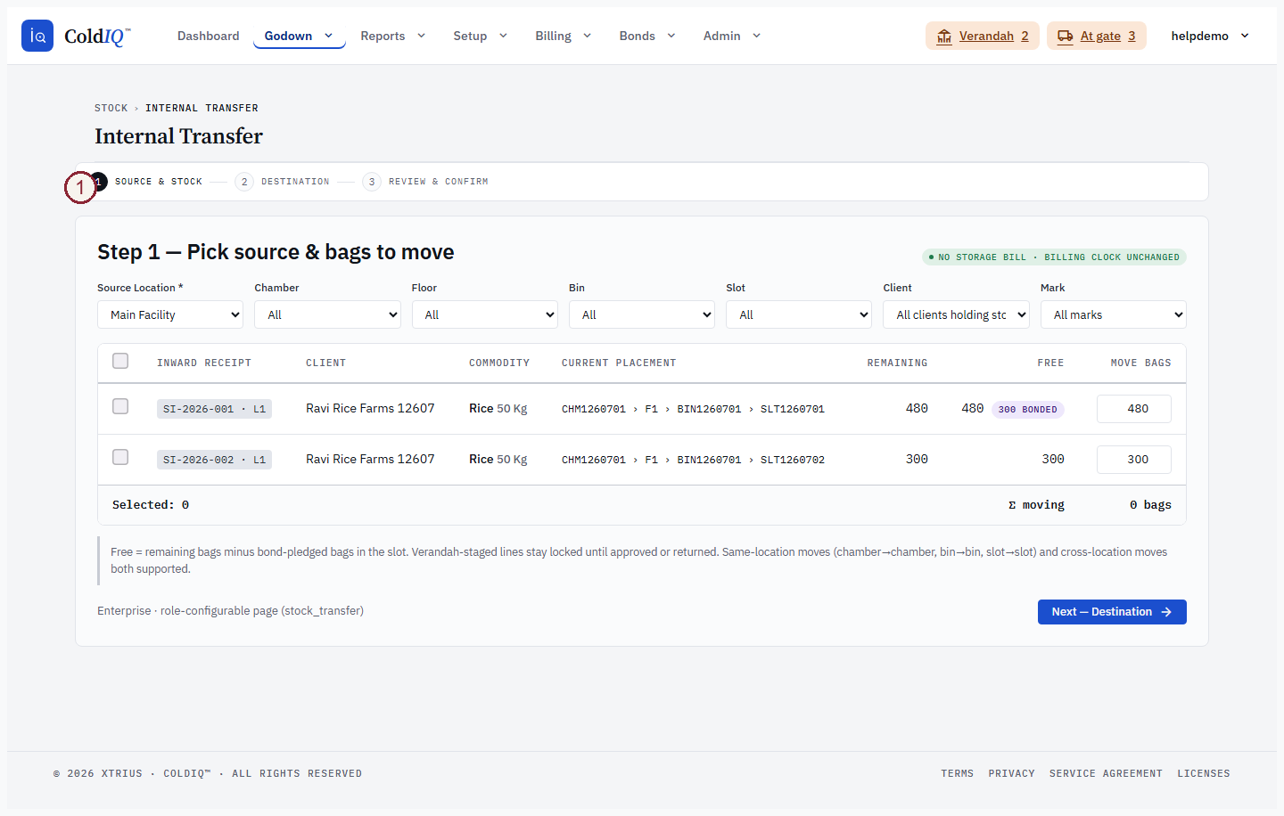Click the move bags field showing 480
This screenshot has height=816, width=1284.
click(x=1134, y=409)
